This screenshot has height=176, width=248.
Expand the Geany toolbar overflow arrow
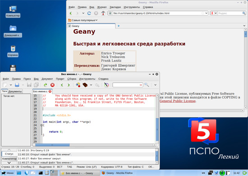point(155,85)
